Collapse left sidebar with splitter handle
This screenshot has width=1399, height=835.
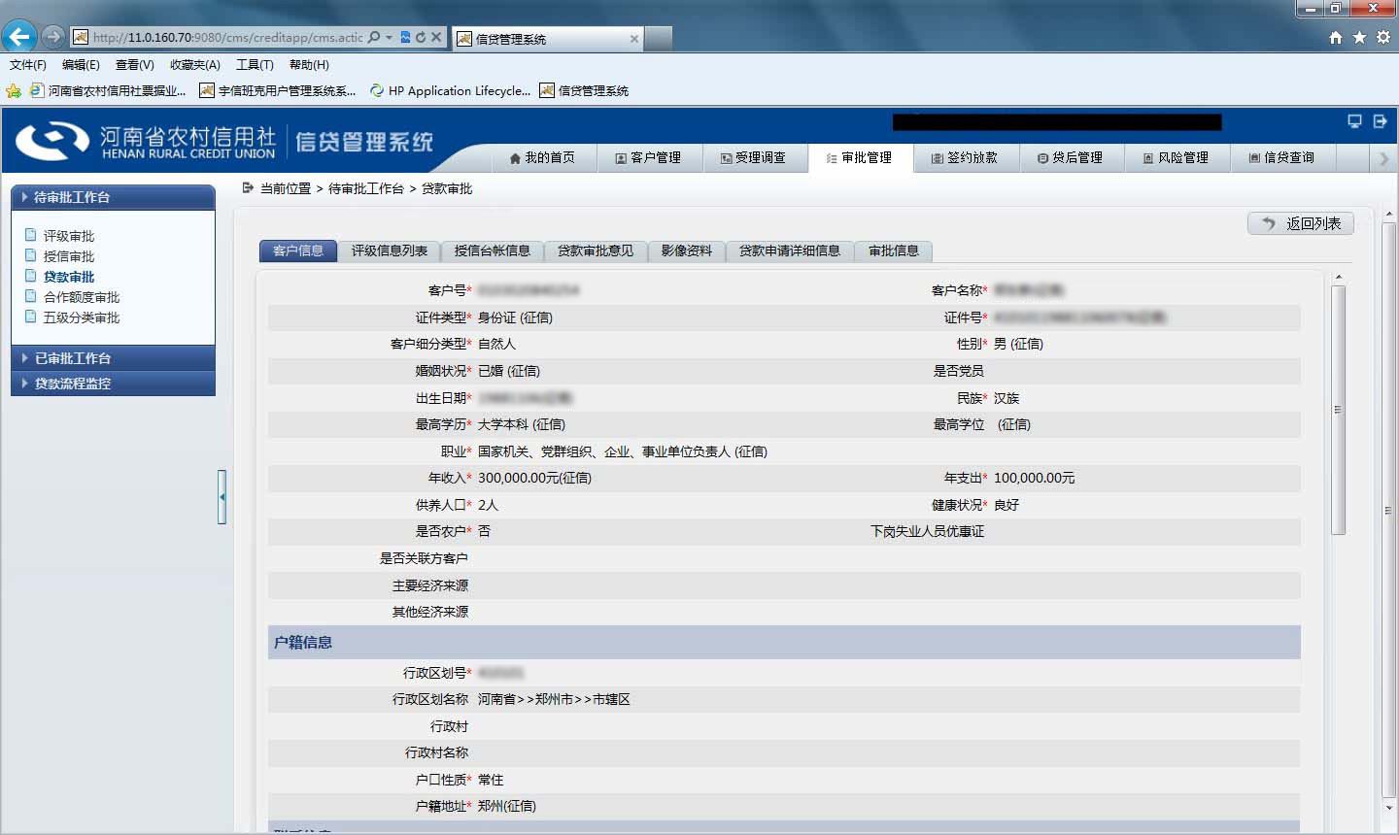tap(222, 497)
